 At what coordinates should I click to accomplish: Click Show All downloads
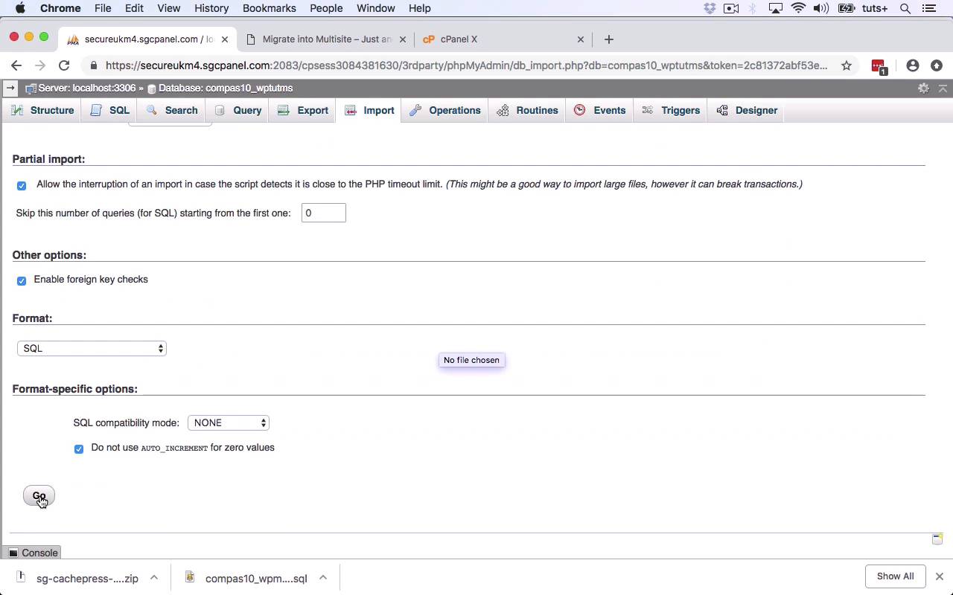pos(895,576)
